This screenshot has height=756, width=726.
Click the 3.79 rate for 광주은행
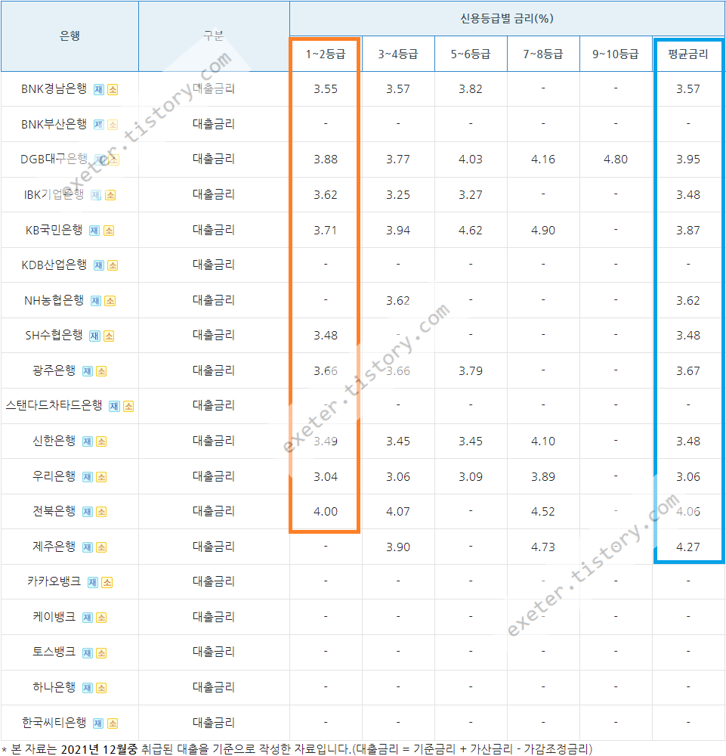(471, 370)
